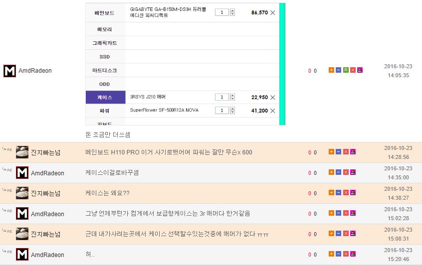Delete the 14:28:56 comment with the red X
This screenshot has height=265, width=422.
pyautogui.click(x=346, y=152)
